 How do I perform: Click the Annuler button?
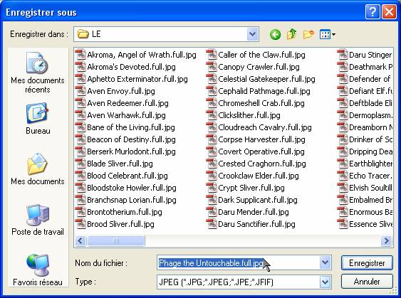click(x=367, y=282)
